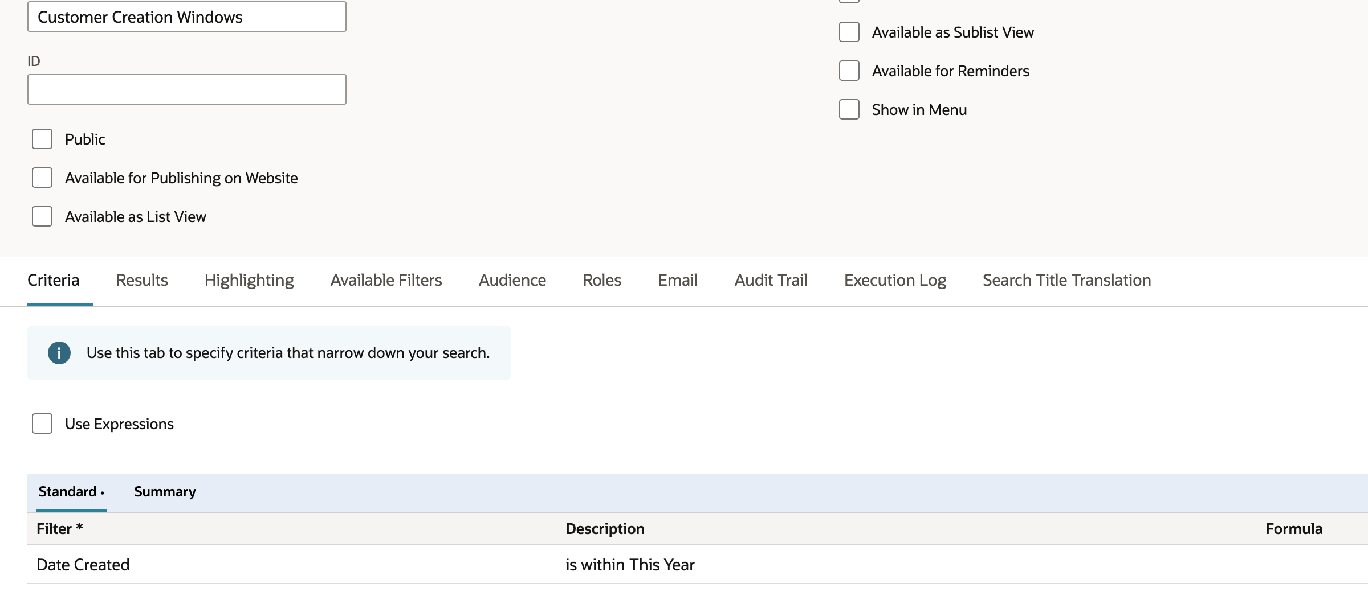Switch to the Results tab

[x=142, y=280]
